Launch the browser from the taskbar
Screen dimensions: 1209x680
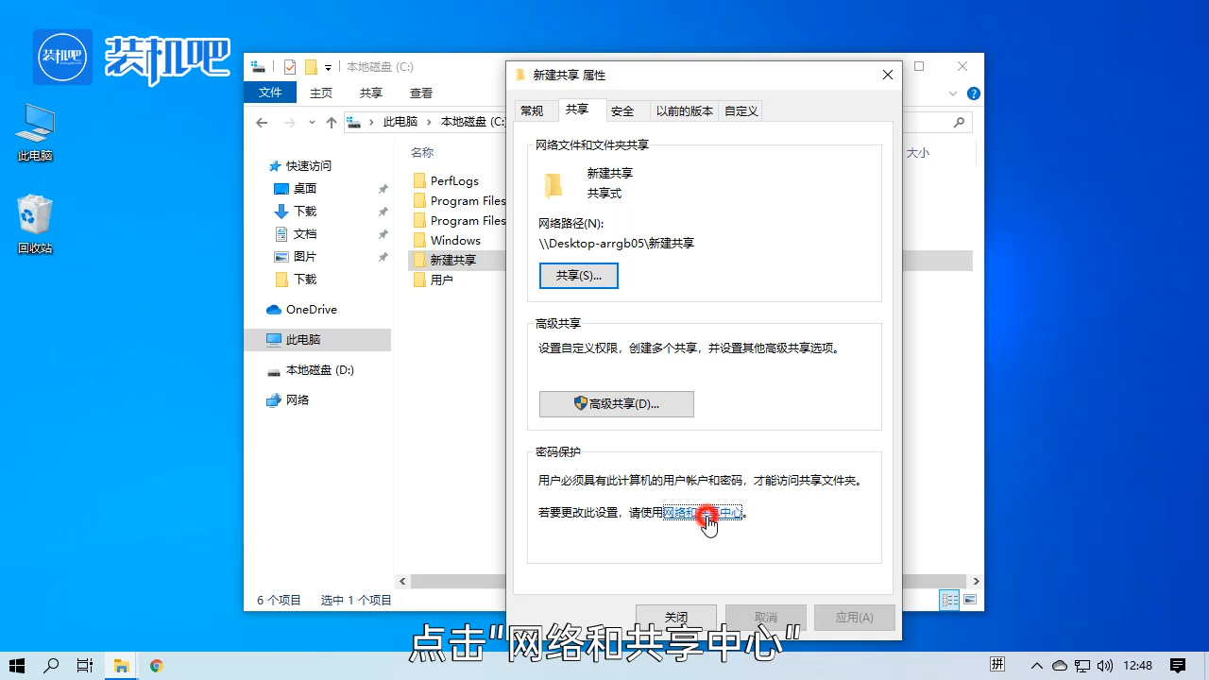coord(155,665)
